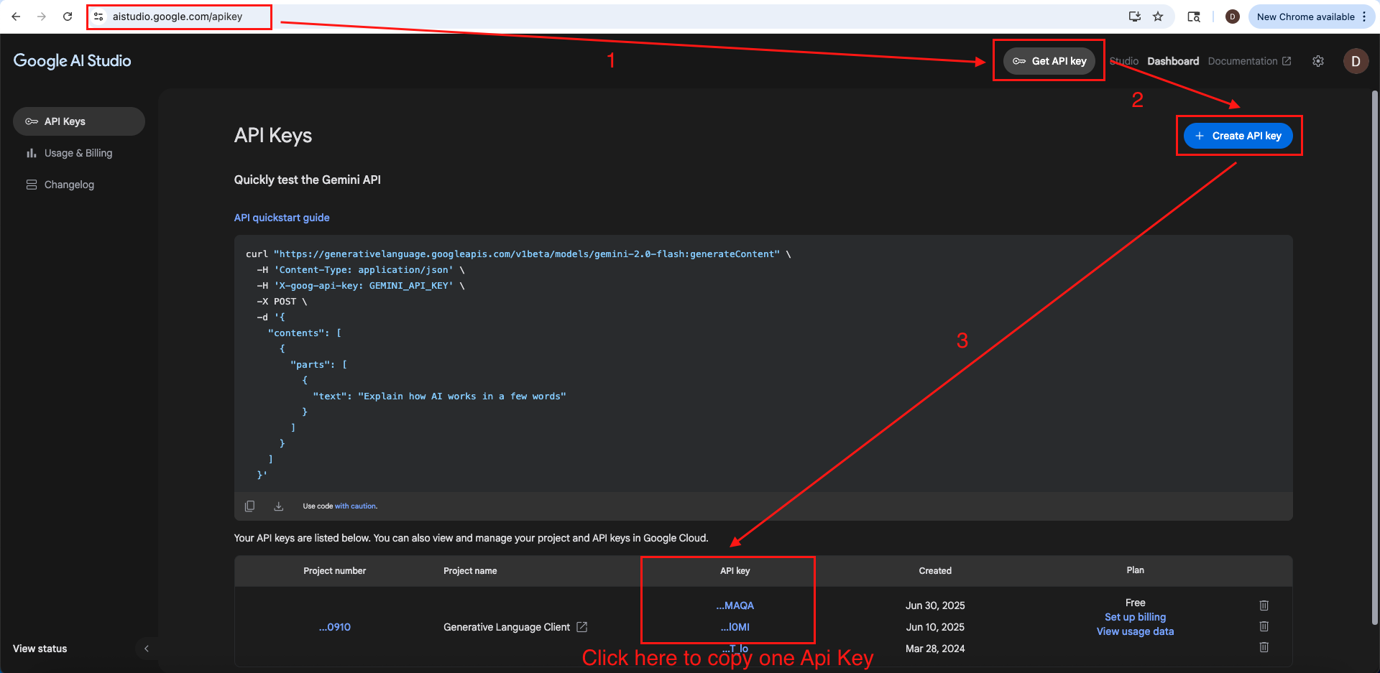1380x673 pixels.
Task: Click the Set up billing link
Action: point(1135,617)
